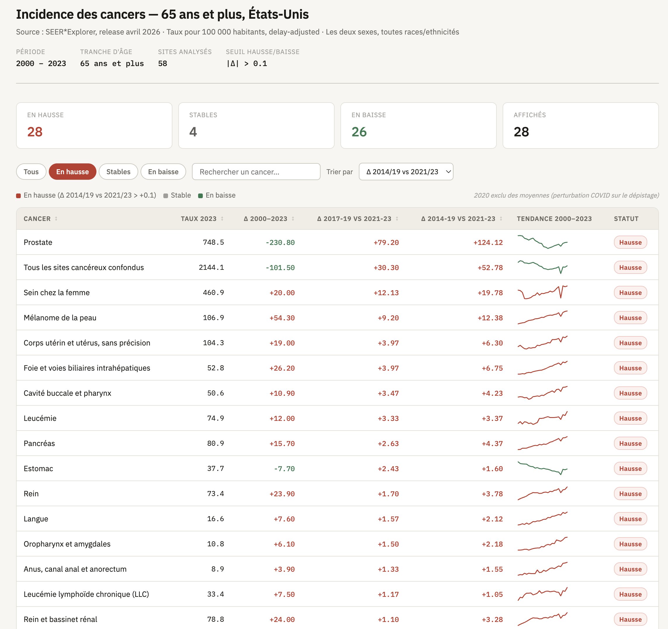Click the Prostate trend sparkline
Image resolution: width=668 pixels, height=629 pixels.
pyautogui.click(x=542, y=242)
